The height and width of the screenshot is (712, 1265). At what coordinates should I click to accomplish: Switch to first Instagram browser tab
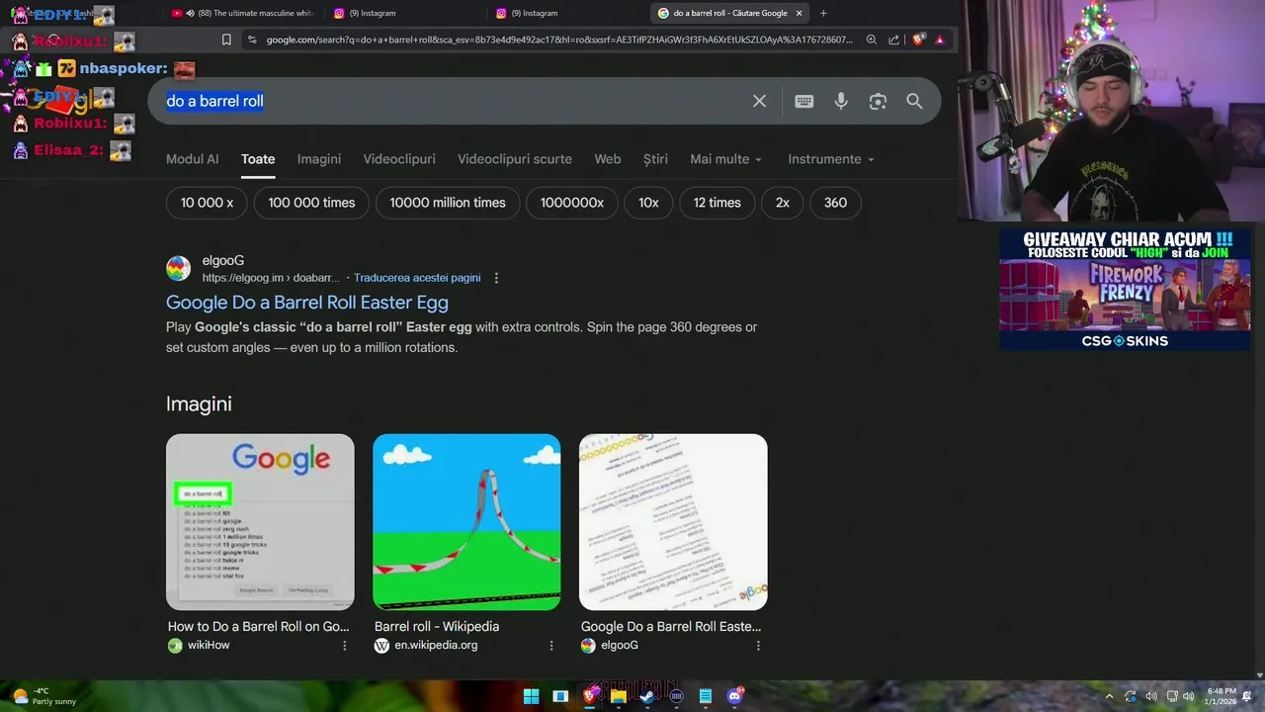pos(405,13)
